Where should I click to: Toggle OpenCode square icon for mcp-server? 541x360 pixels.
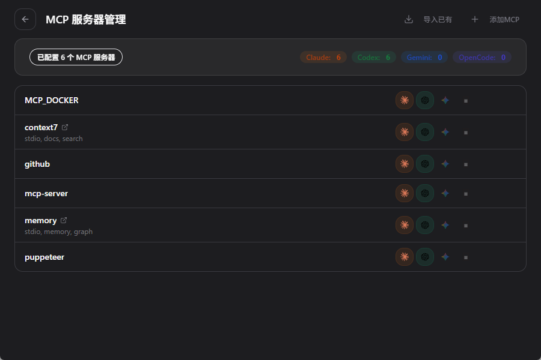(x=466, y=194)
